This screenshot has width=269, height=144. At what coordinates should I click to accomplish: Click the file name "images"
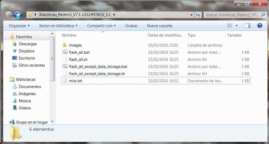click(x=75, y=45)
